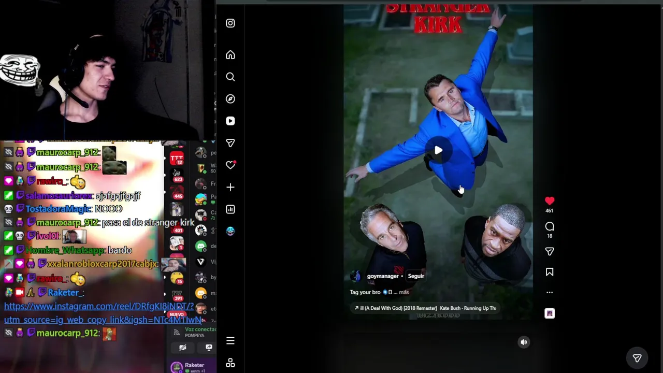Open the Meta apps grid icon
Image resolution: width=663 pixels, height=373 pixels.
230,363
